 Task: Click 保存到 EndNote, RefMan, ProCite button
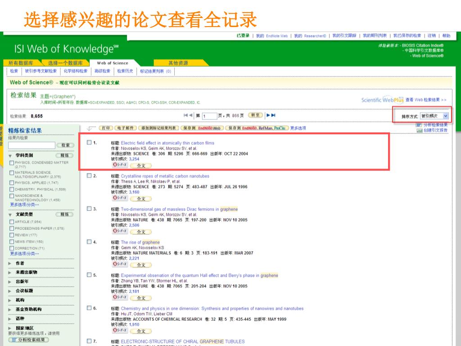(x=257, y=128)
